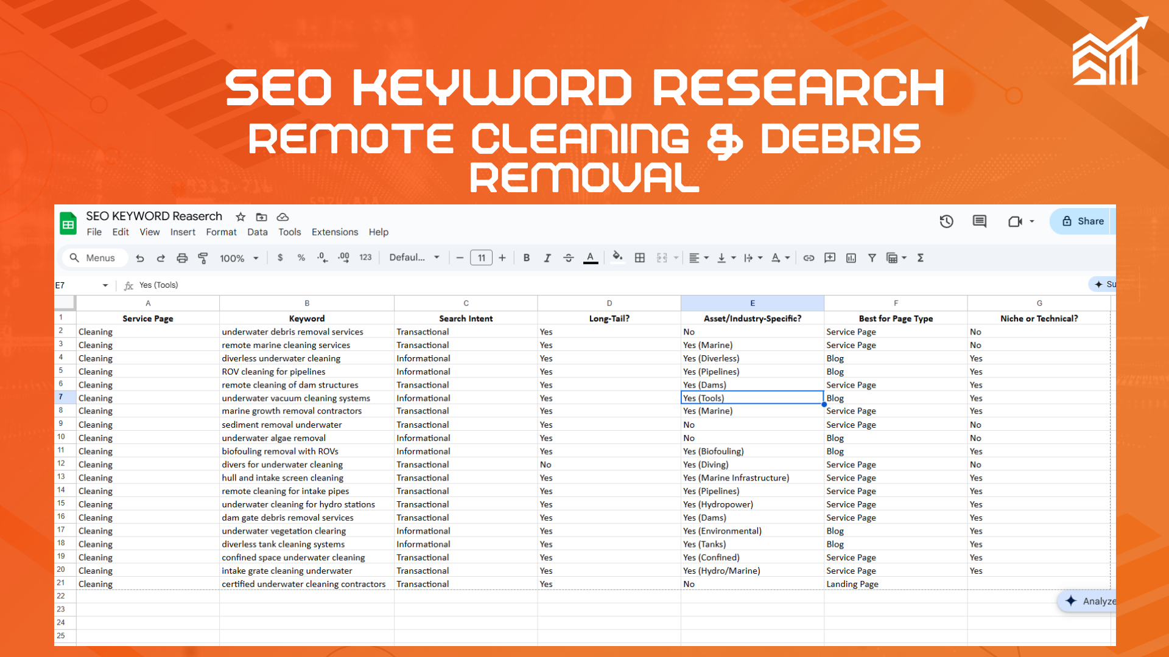
Task: Click the font size field
Action: [x=481, y=258]
